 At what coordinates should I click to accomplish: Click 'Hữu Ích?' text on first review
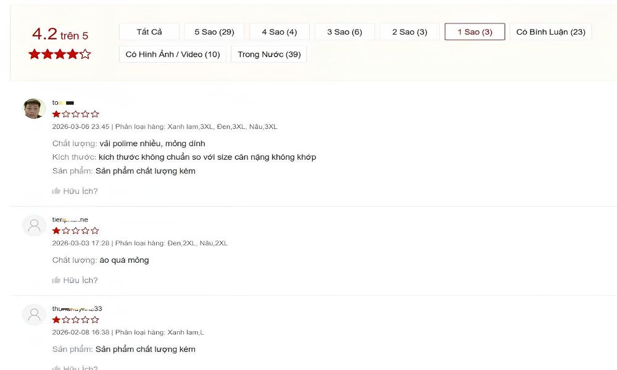click(80, 191)
